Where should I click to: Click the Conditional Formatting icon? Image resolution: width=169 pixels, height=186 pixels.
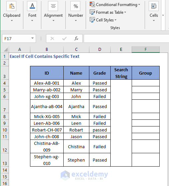(x=92, y=4)
